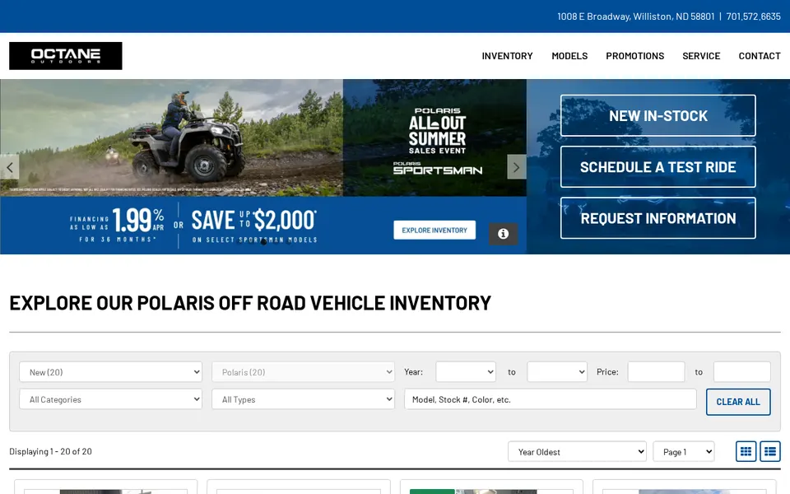This screenshot has width=790, height=494.
Task: Call the 701.572.6635 phone number
Action: [x=753, y=16]
